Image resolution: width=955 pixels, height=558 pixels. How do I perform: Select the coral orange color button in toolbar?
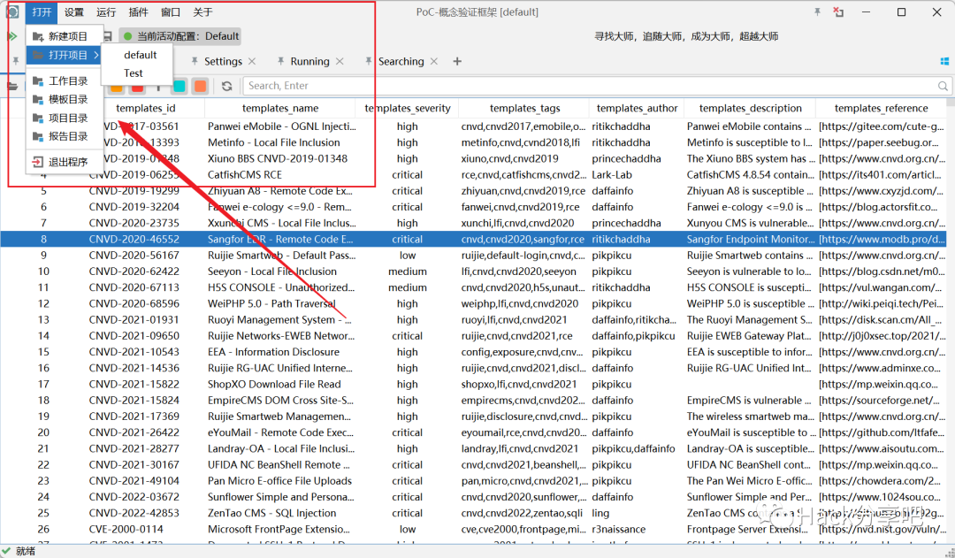point(200,86)
